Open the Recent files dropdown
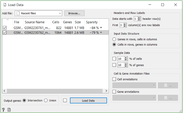The height and width of the screenshot is (113, 183). (x=38, y=13)
